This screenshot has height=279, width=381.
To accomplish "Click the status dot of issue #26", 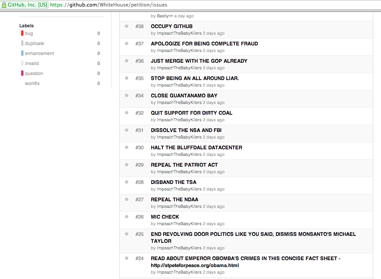I will click(x=127, y=217).
